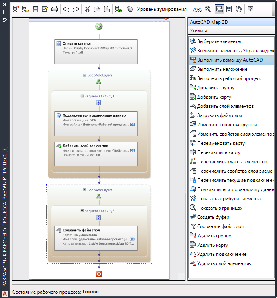277x298 pixels.
Task: Select 'Удалить карту' list entry
Action: pyautogui.click(x=232, y=245)
